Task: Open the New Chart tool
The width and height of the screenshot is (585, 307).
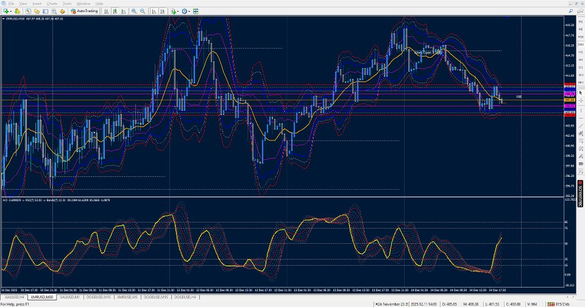Action: tap(5, 11)
